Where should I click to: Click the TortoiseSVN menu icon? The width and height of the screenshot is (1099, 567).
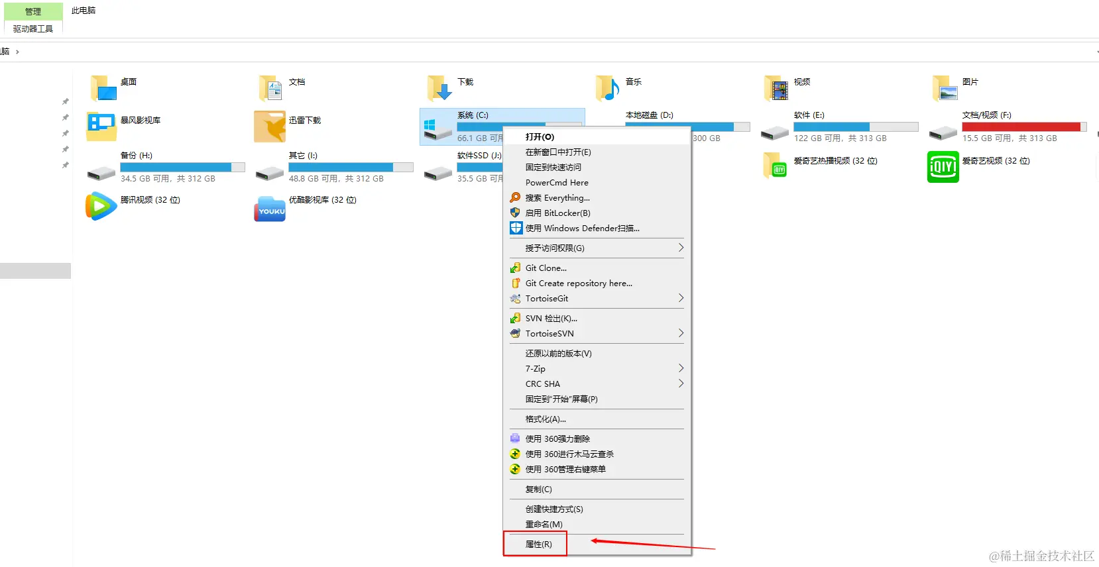click(515, 333)
